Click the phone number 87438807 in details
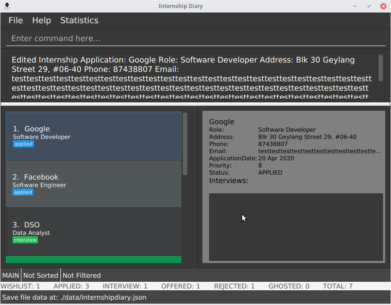Image resolution: width=391 pixels, height=305 pixels. click(273, 144)
